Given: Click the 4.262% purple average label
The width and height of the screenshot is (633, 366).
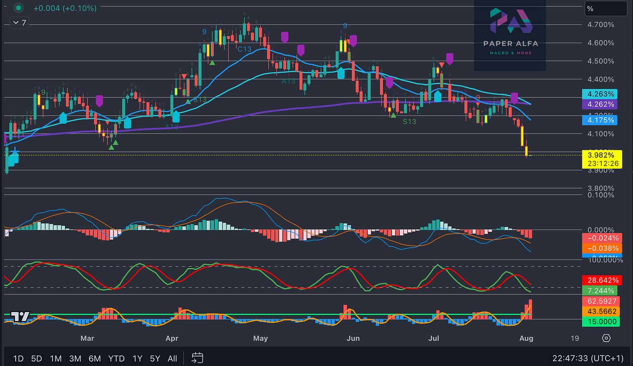Looking at the screenshot, I should [x=601, y=104].
